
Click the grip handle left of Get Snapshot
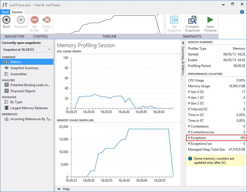click(x=165, y=26)
